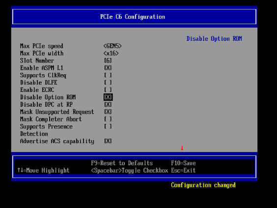Click the Advertise ACS capability label
Image resolution: width=277 pixels, height=208 pixels.
pos(57,141)
